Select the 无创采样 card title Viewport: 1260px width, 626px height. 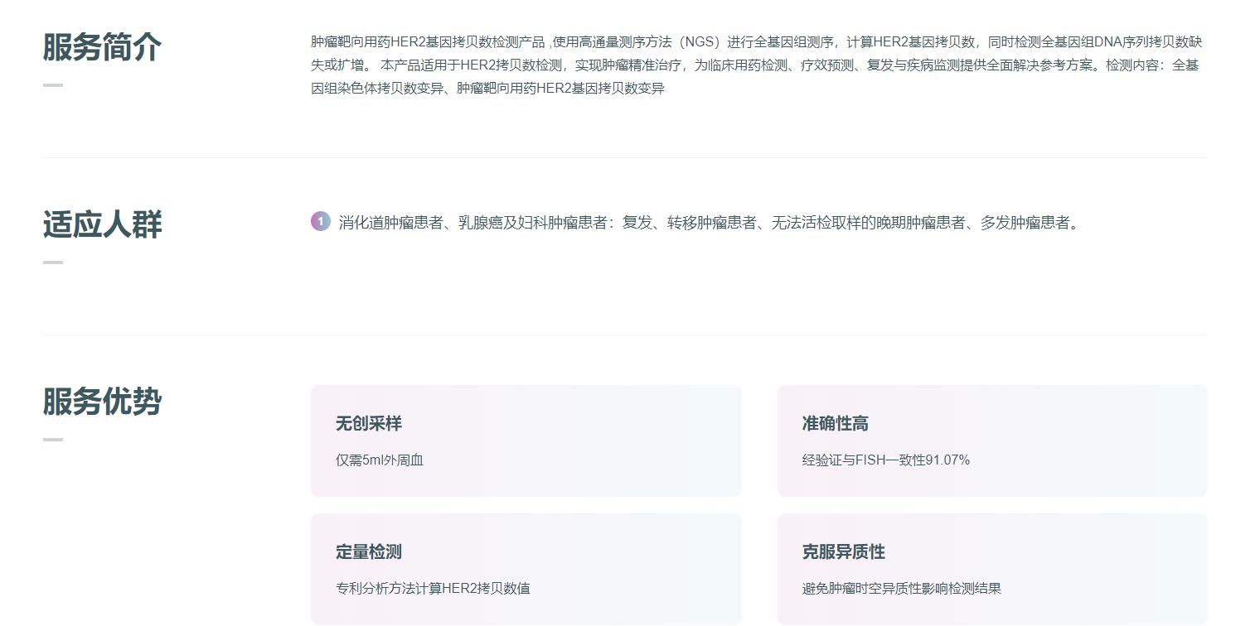[368, 424]
